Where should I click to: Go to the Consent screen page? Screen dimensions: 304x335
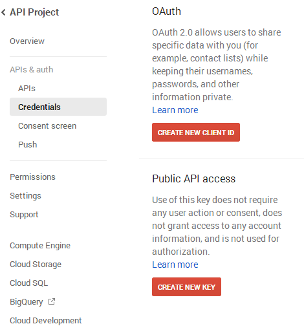[x=47, y=125]
